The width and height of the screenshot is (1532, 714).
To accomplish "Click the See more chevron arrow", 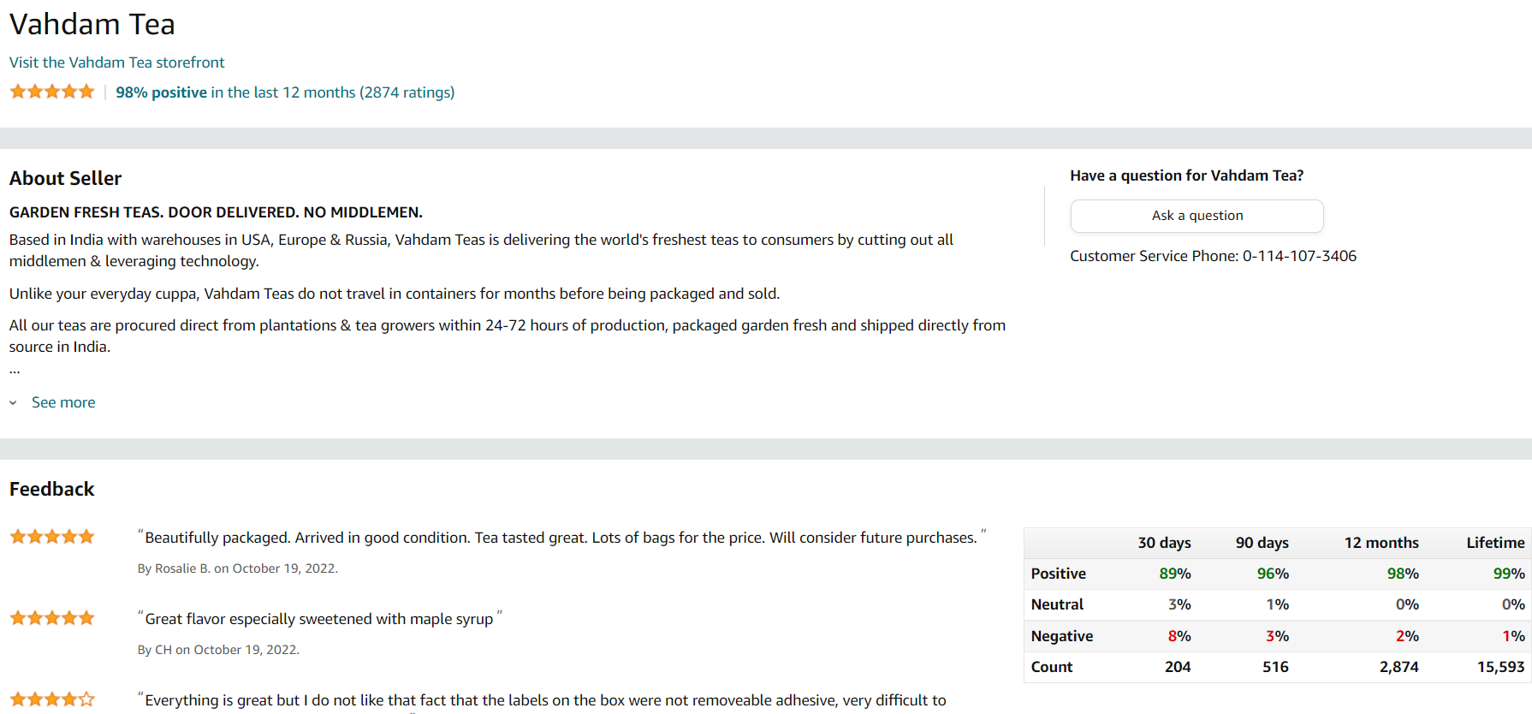I will point(13,402).
